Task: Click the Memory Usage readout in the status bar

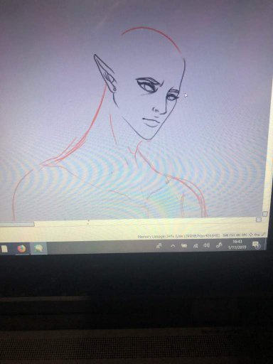Action: pos(179,236)
